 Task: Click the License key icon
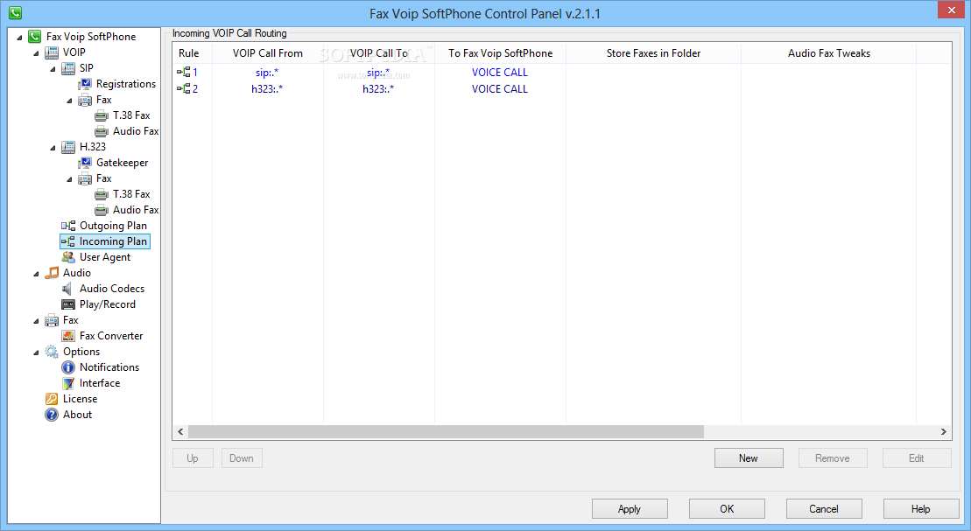tap(52, 399)
